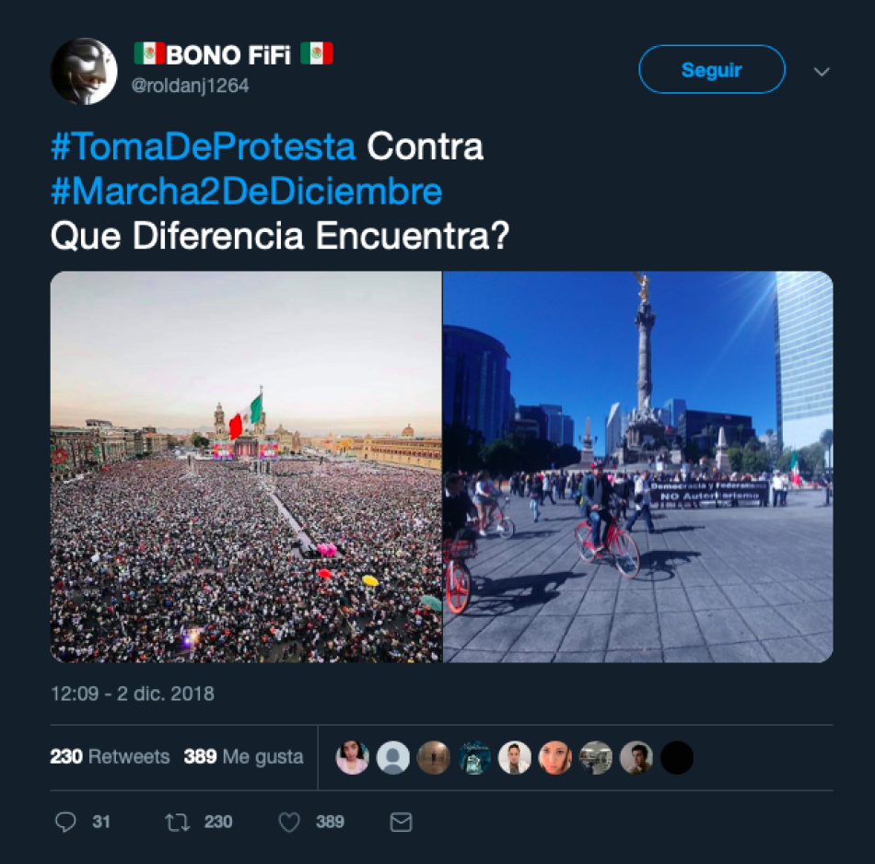Open the gray default-silhouette liker avatar
875x864 pixels.
(393, 757)
